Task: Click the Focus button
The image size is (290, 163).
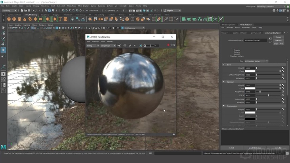Action: [x=279, y=37]
